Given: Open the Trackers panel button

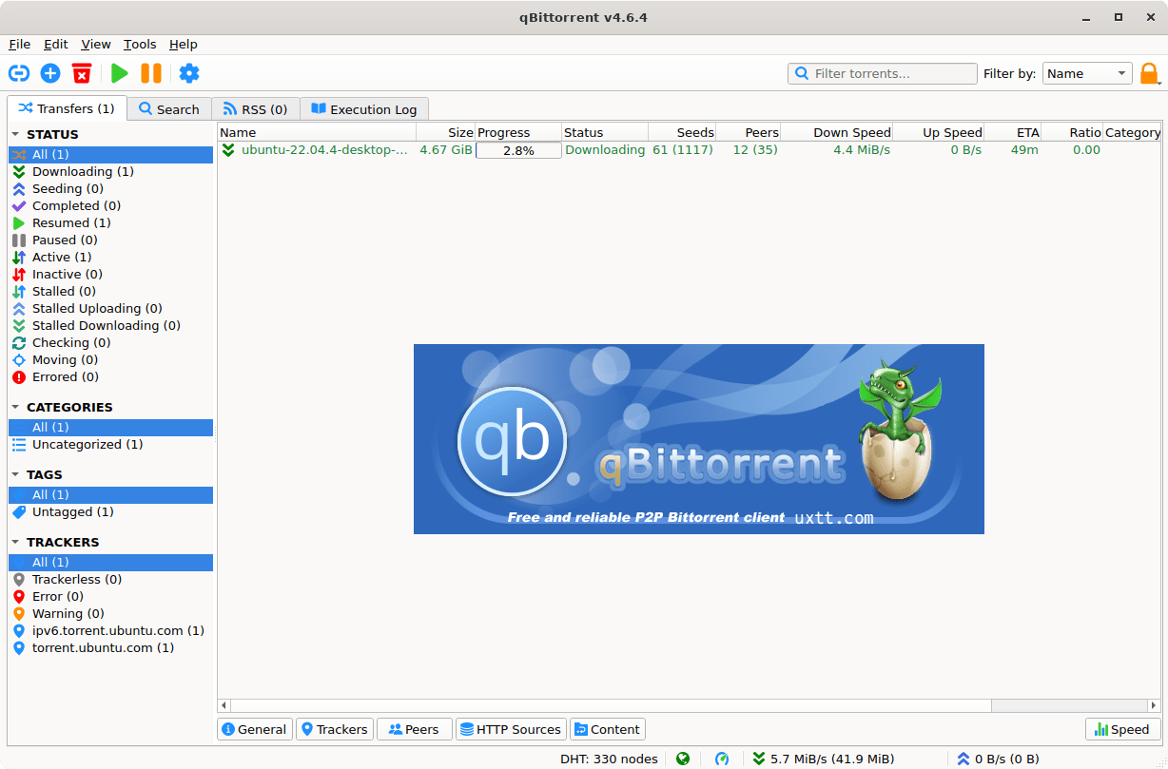Looking at the screenshot, I should 334,729.
